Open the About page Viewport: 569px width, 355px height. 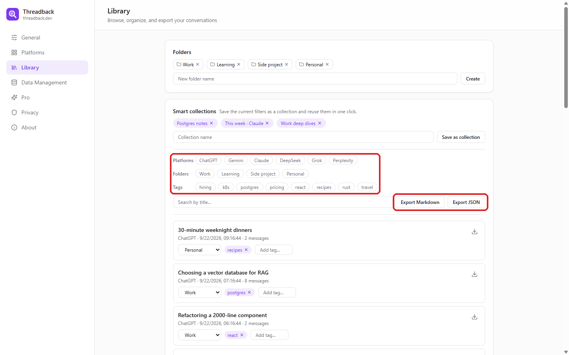coord(47,127)
